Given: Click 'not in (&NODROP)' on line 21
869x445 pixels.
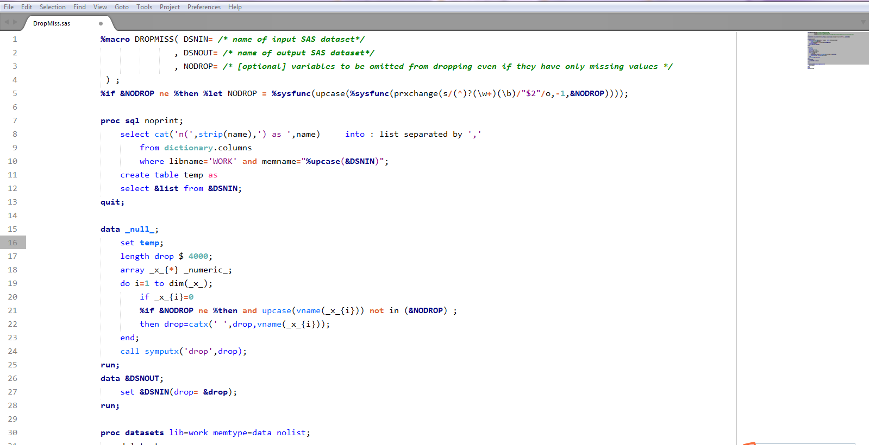Looking at the screenshot, I should tap(409, 310).
